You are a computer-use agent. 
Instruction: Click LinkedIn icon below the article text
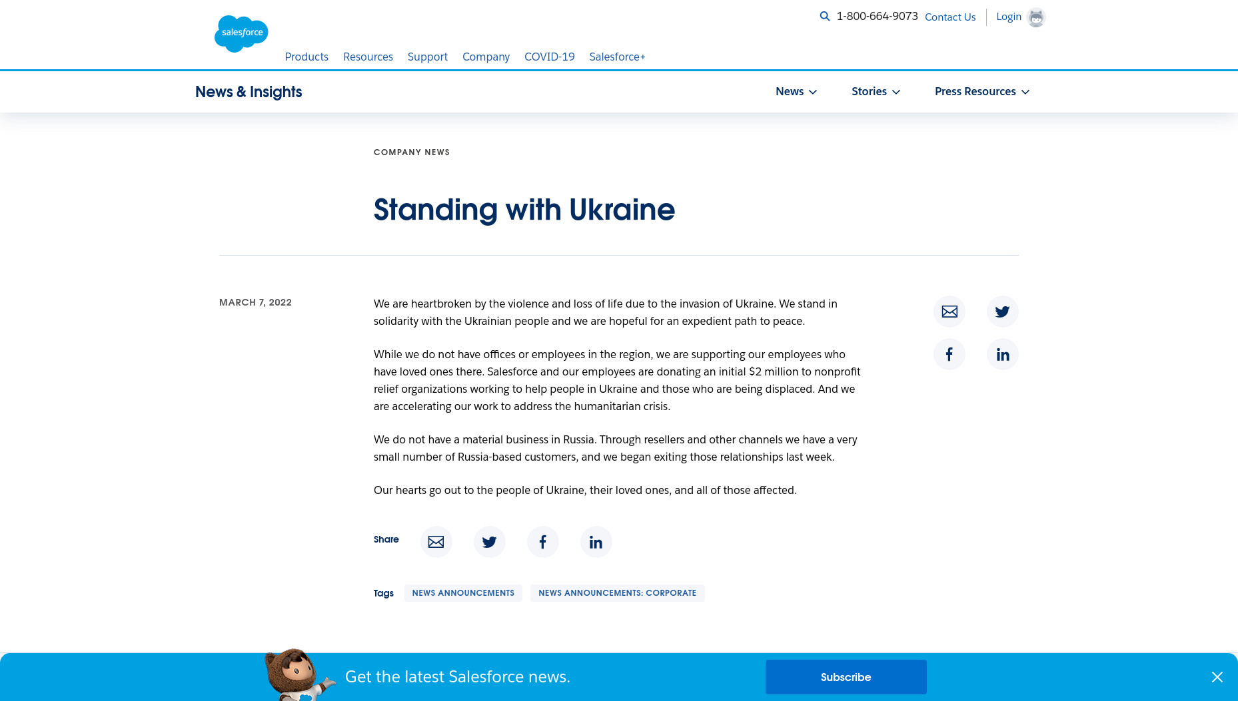click(596, 542)
